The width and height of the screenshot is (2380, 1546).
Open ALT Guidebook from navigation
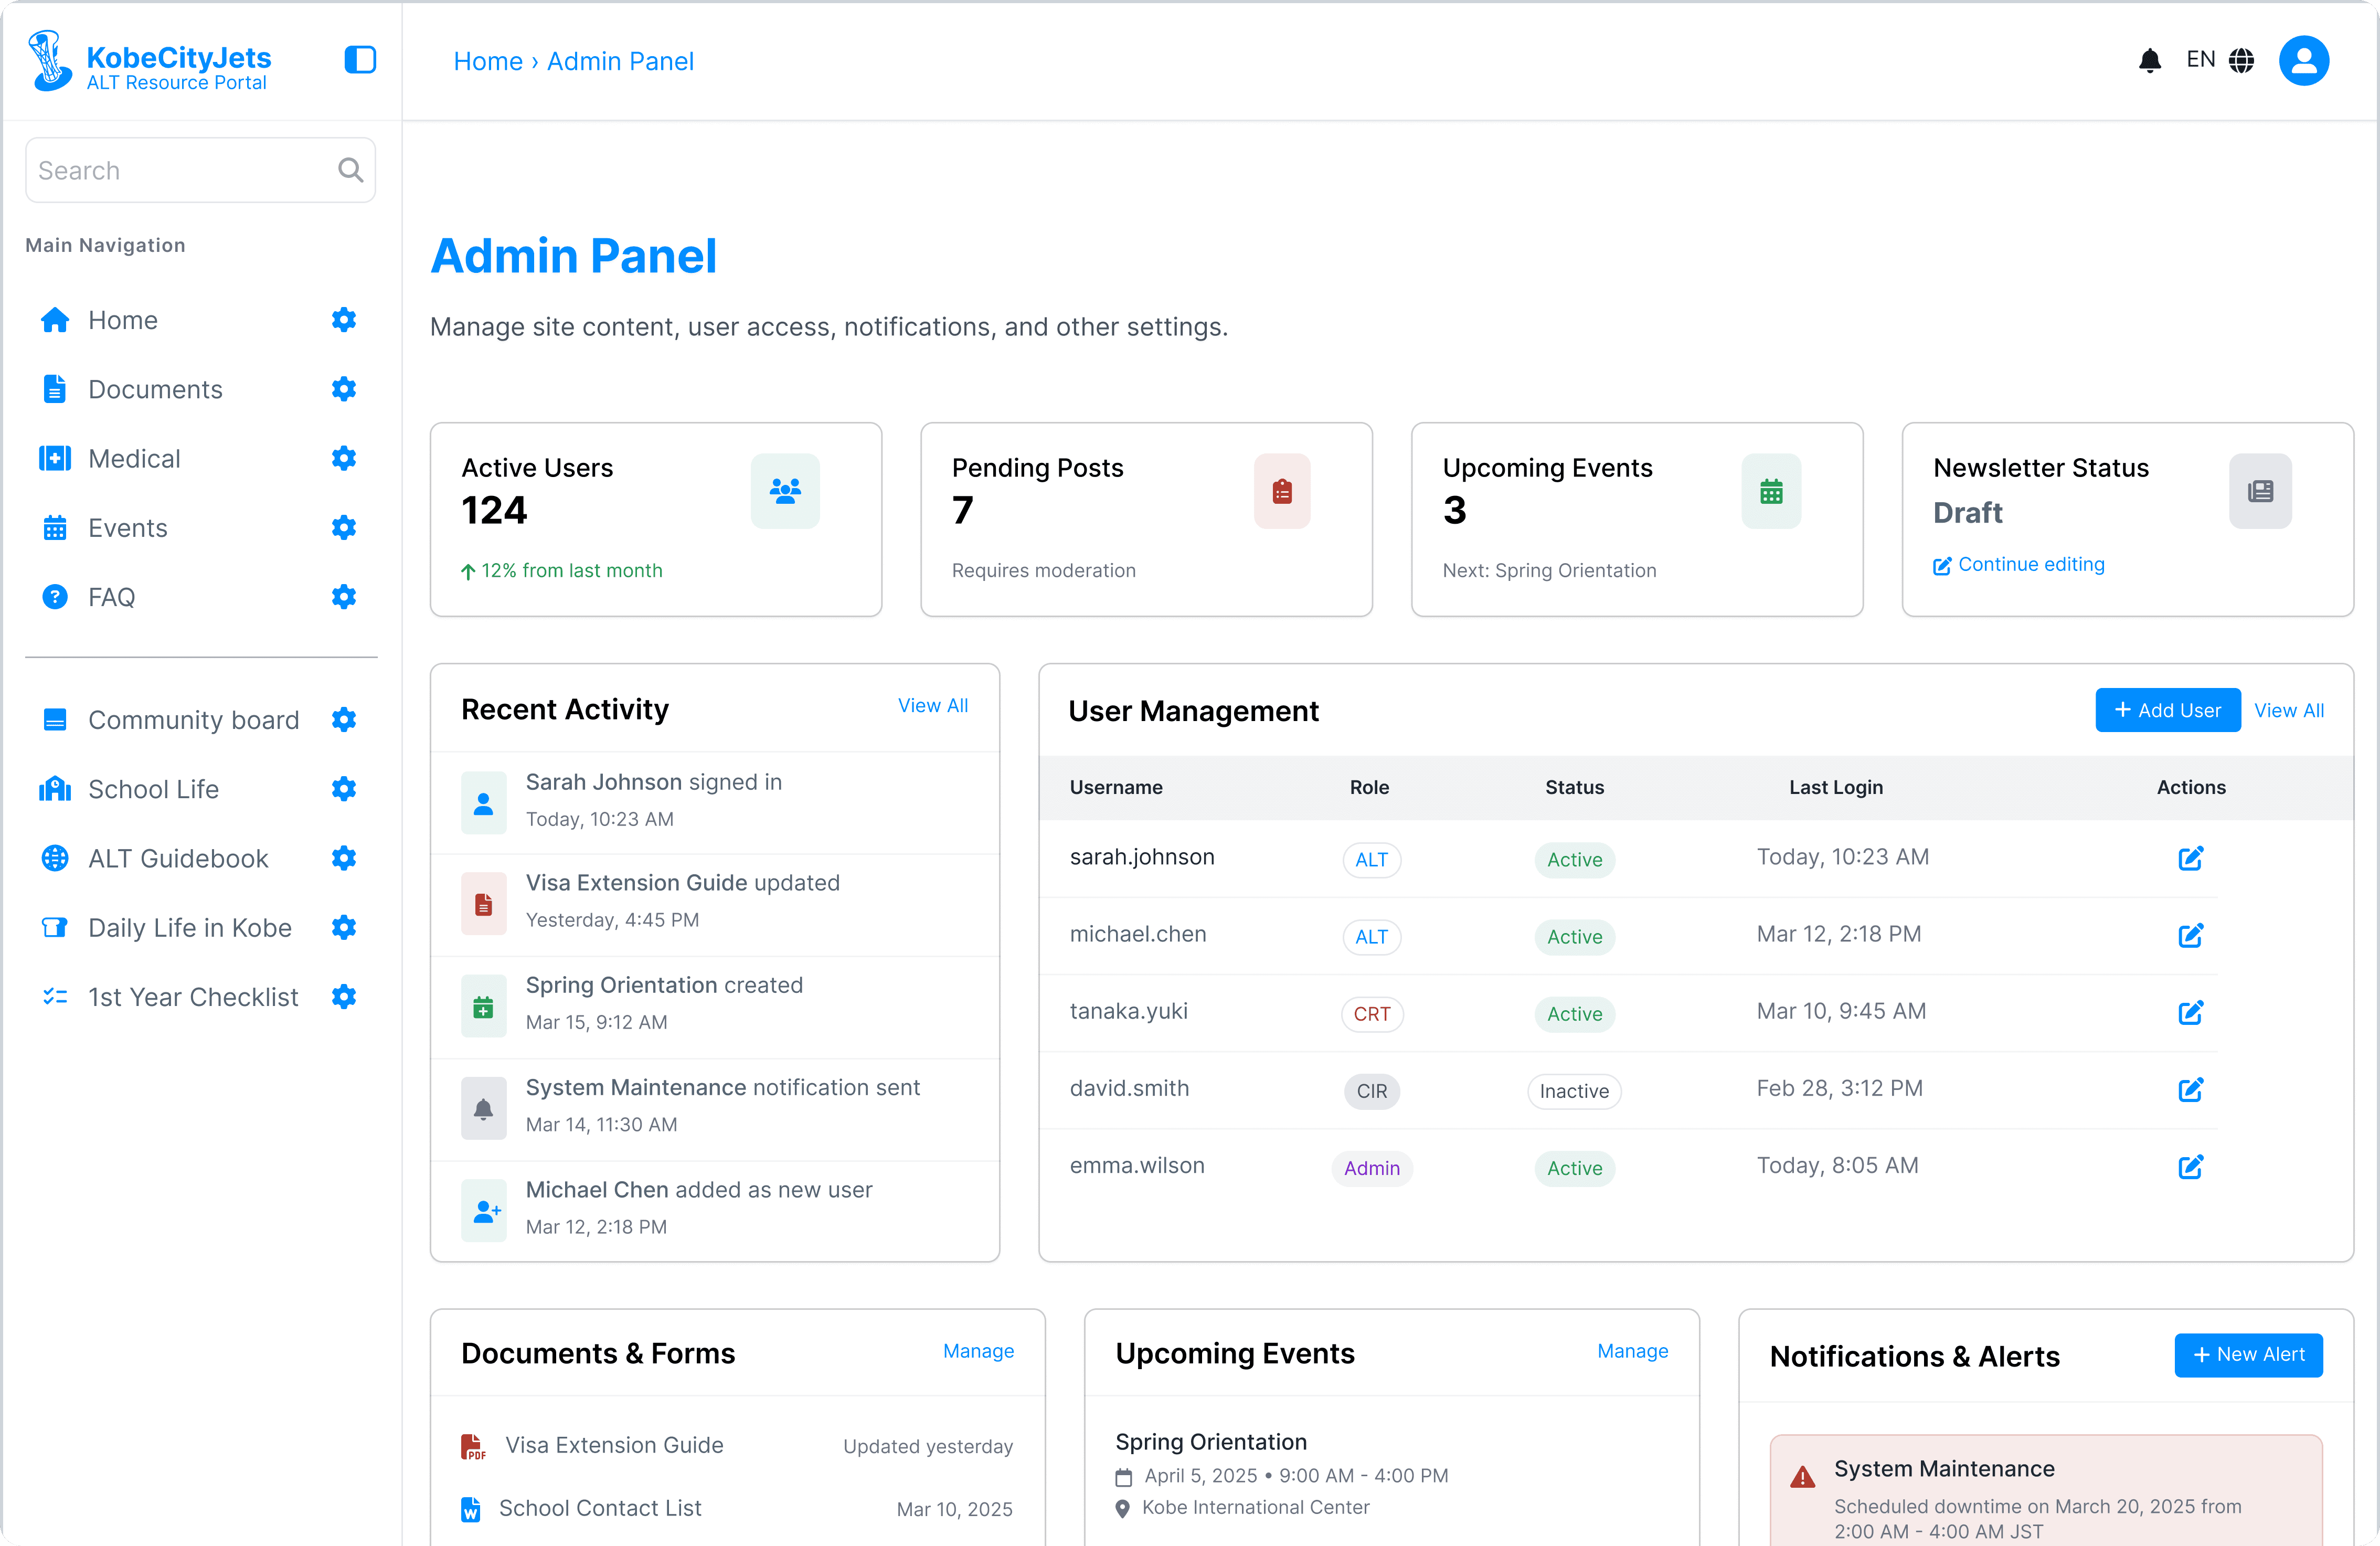pos(178,858)
